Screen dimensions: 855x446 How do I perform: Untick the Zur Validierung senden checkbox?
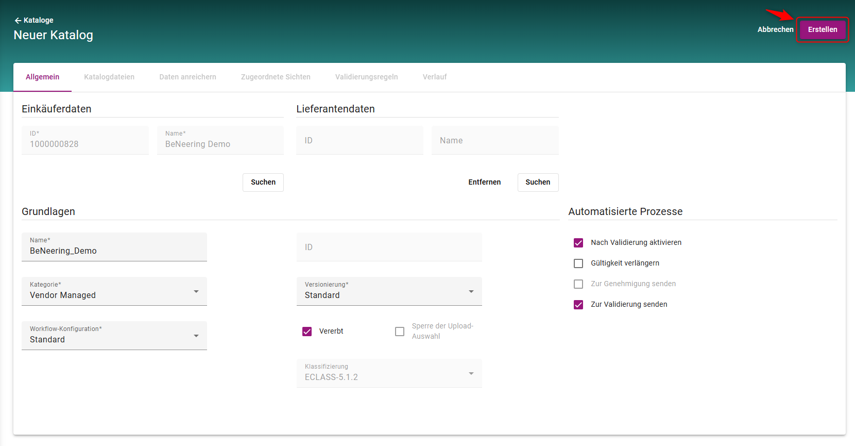[578, 305]
